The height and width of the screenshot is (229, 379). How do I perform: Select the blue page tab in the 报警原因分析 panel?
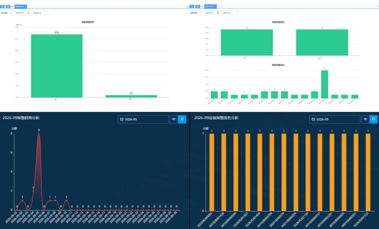pyautogui.click(x=21, y=7)
